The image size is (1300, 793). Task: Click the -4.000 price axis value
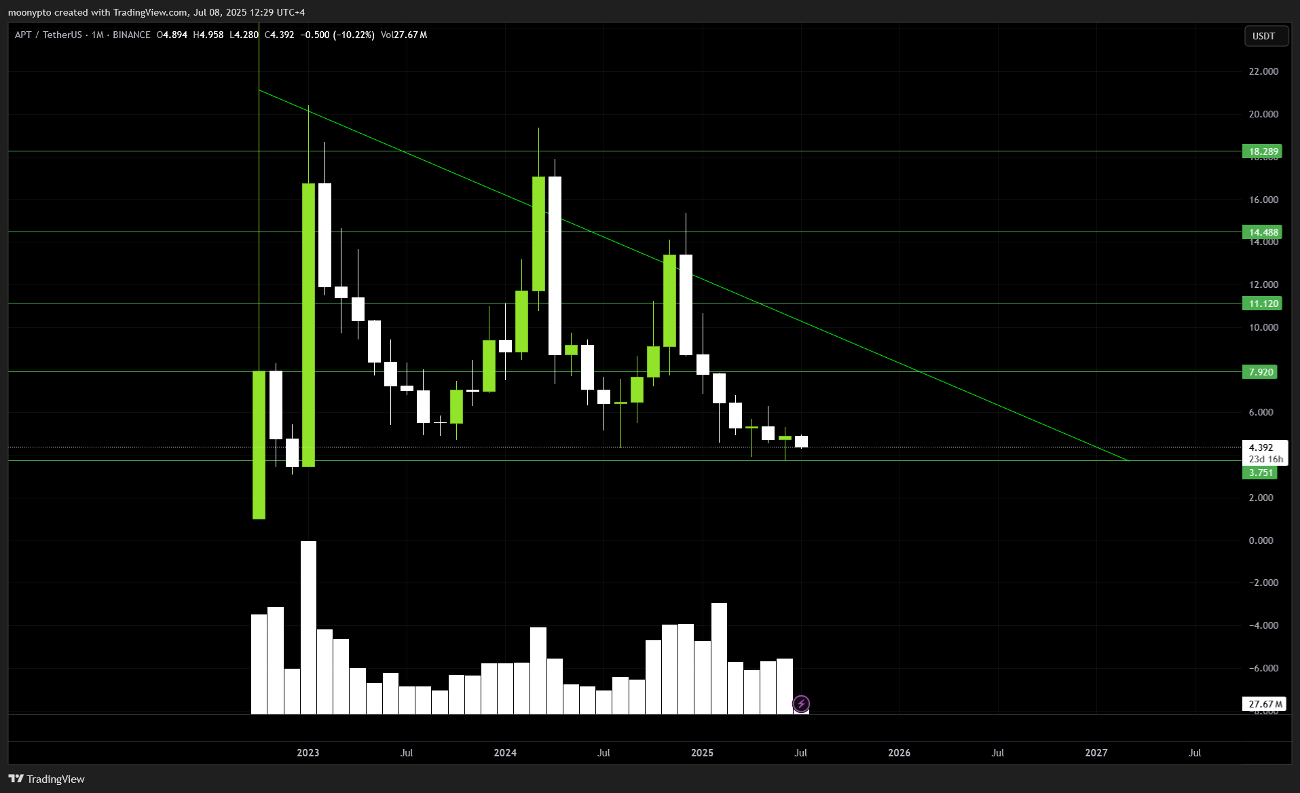(1263, 625)
